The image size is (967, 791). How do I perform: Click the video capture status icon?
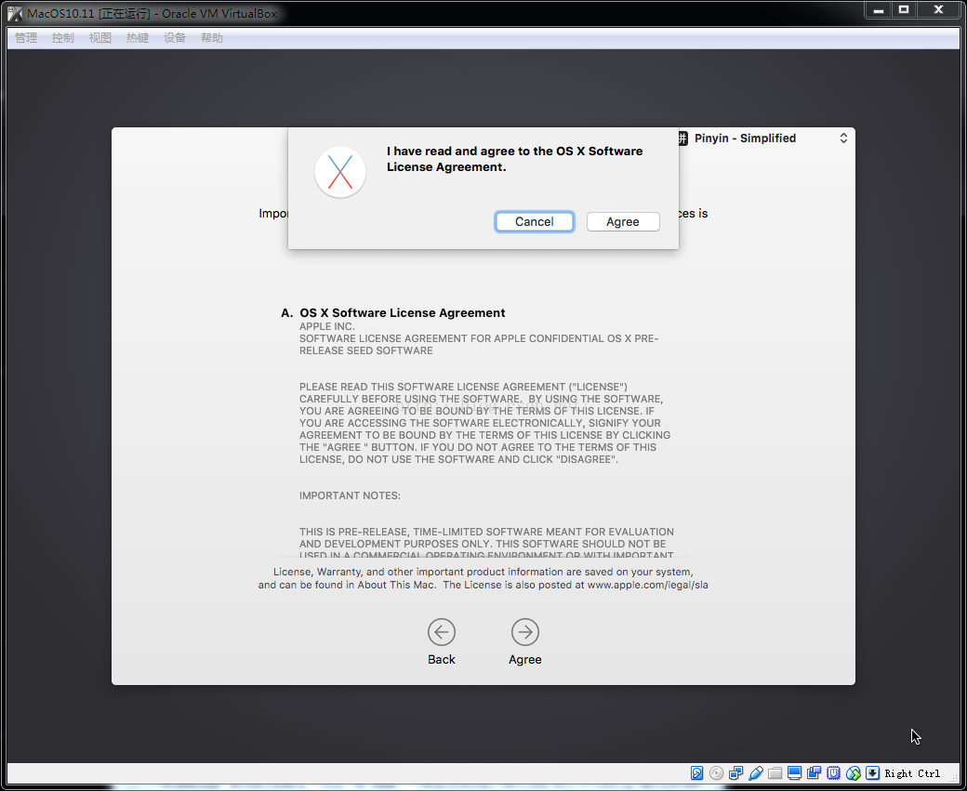coord(815,773)
